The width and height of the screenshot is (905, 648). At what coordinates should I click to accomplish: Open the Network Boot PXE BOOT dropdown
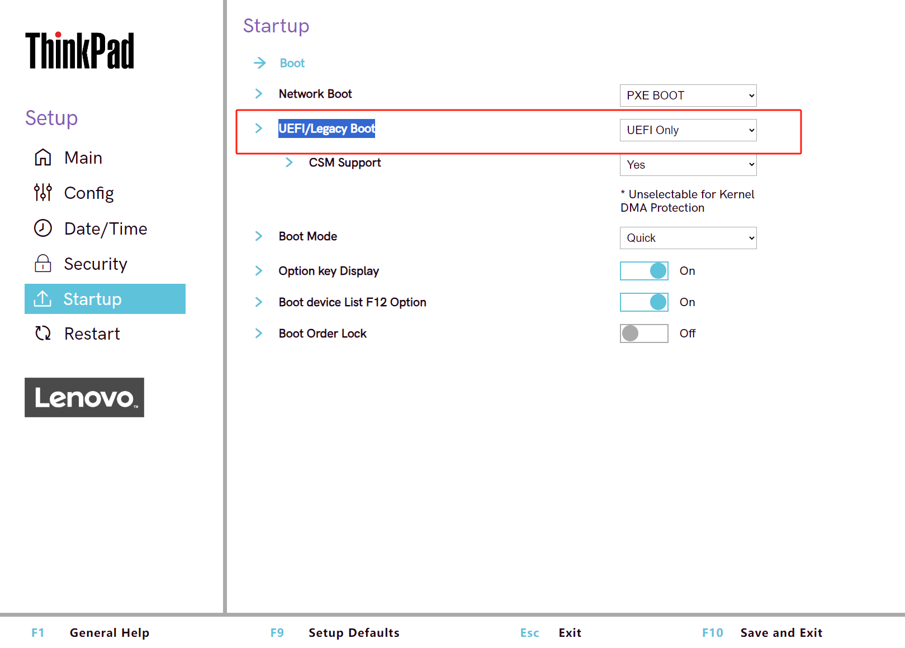coord(688,96)
